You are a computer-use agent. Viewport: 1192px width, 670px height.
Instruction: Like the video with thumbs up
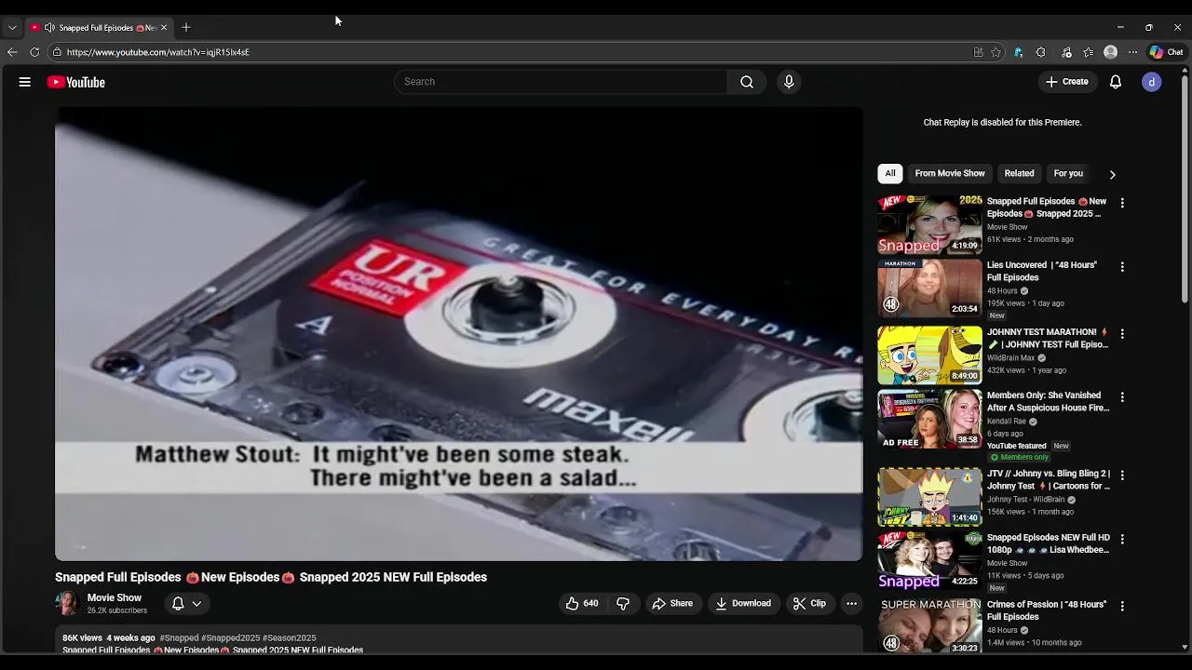pos(582,604)
